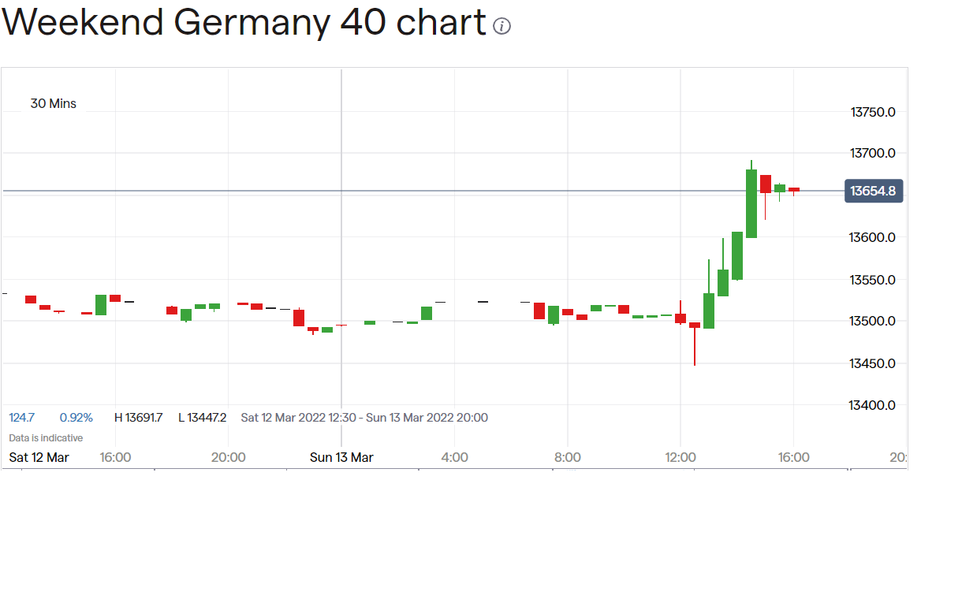Click the current price tag 13654.8
The image size is (962, 599).
873,191
